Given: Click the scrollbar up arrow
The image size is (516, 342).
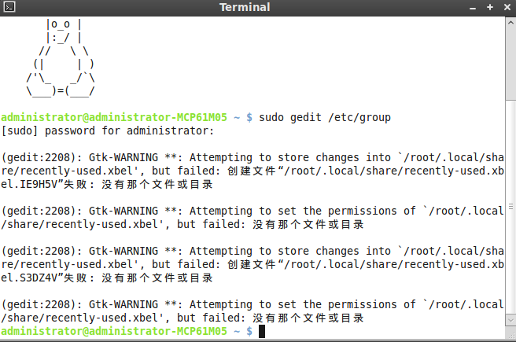Looking at the screenshot, I should [x=510, y=23].
